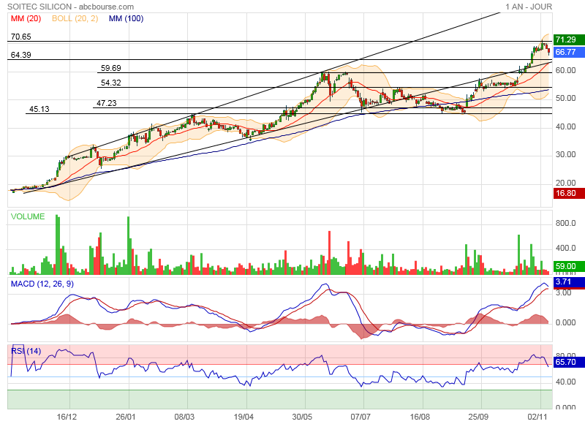Click the RSI (14) indicator label

tap(26, 352)
